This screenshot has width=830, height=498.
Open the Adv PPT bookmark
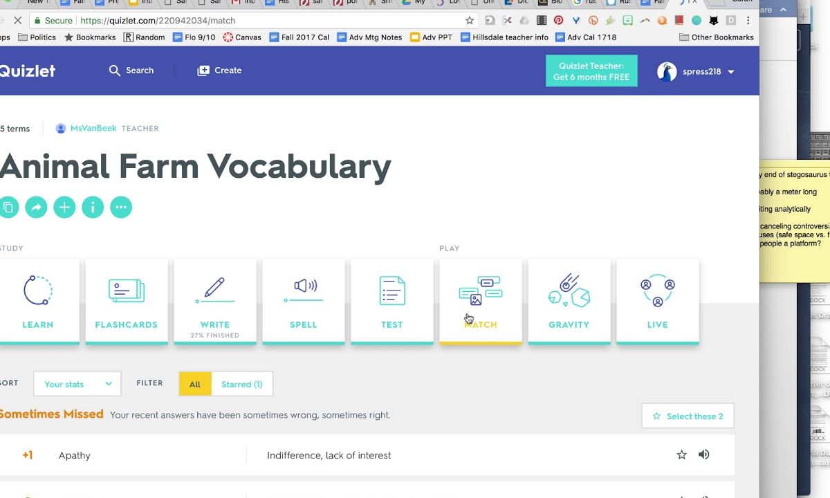[431, 37]
